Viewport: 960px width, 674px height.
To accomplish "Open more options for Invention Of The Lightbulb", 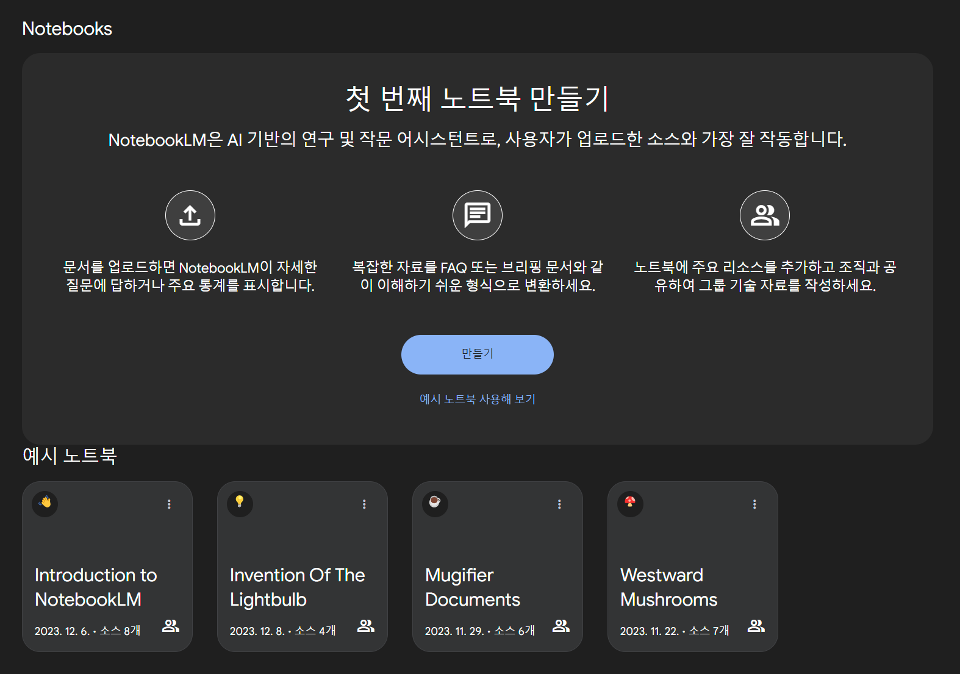I will click(364, 504).
